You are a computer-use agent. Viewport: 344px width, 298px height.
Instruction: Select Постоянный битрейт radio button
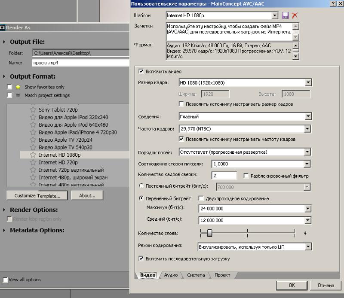[141, 186]
